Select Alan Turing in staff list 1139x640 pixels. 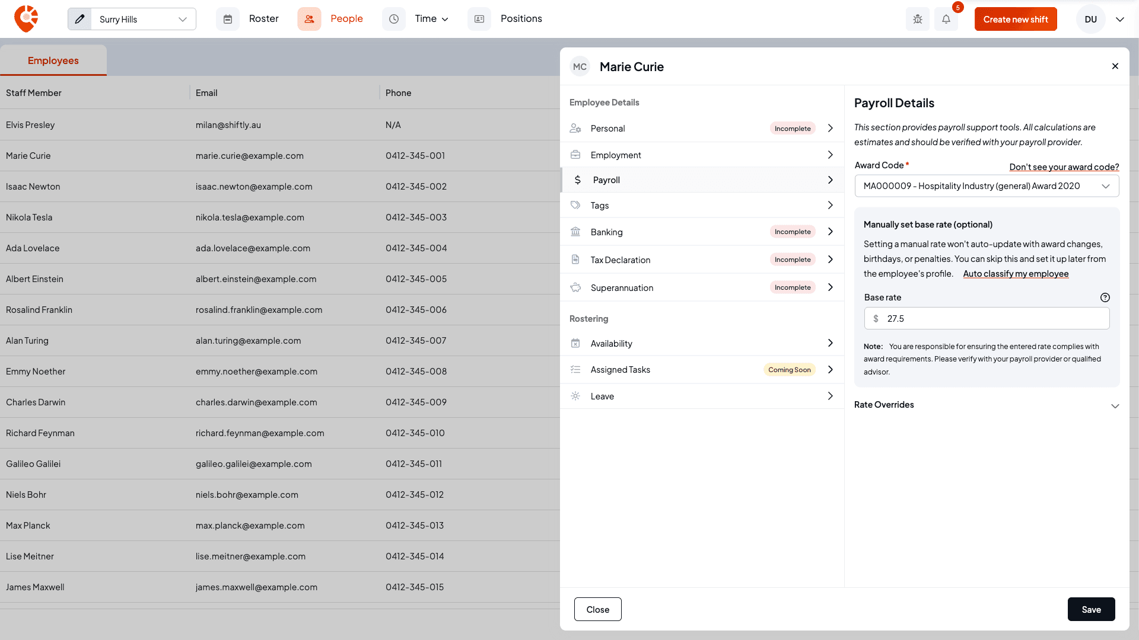pos(27,341)
